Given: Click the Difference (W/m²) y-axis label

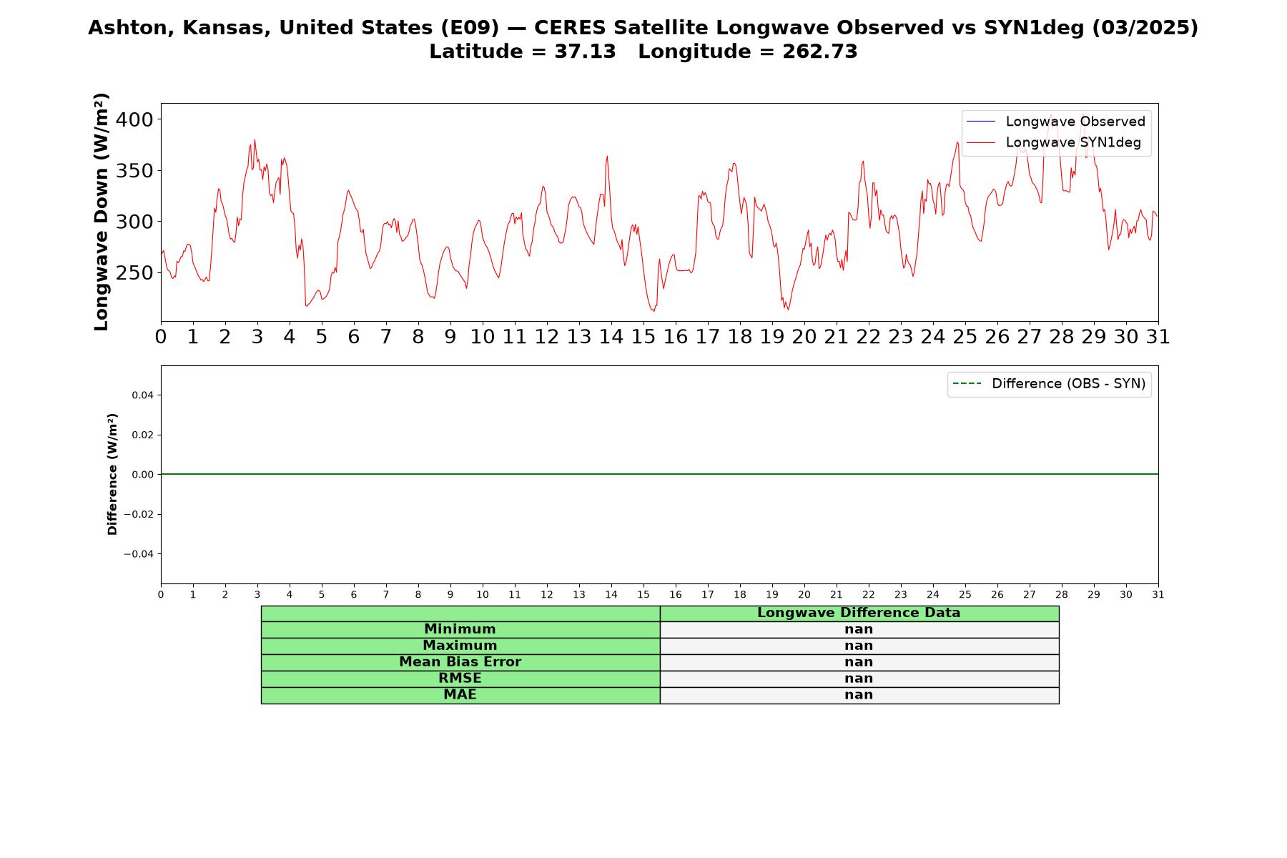Looking at the screenshot, I should (112, 474).
